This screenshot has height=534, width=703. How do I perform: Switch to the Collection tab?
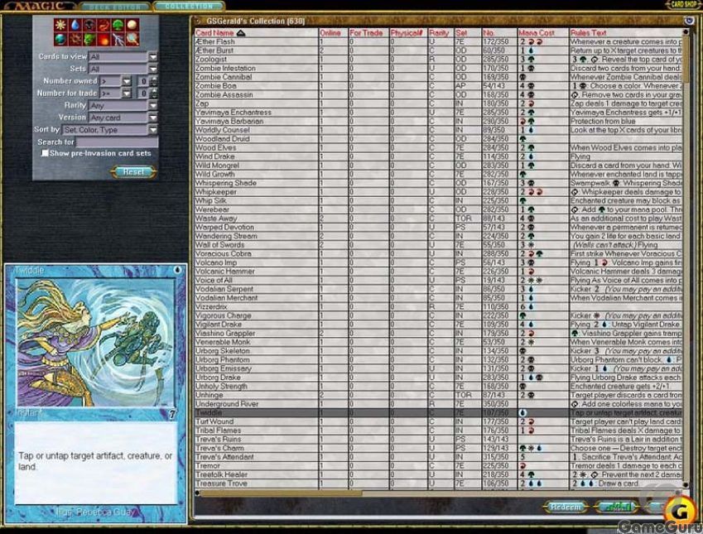(189, 7)
